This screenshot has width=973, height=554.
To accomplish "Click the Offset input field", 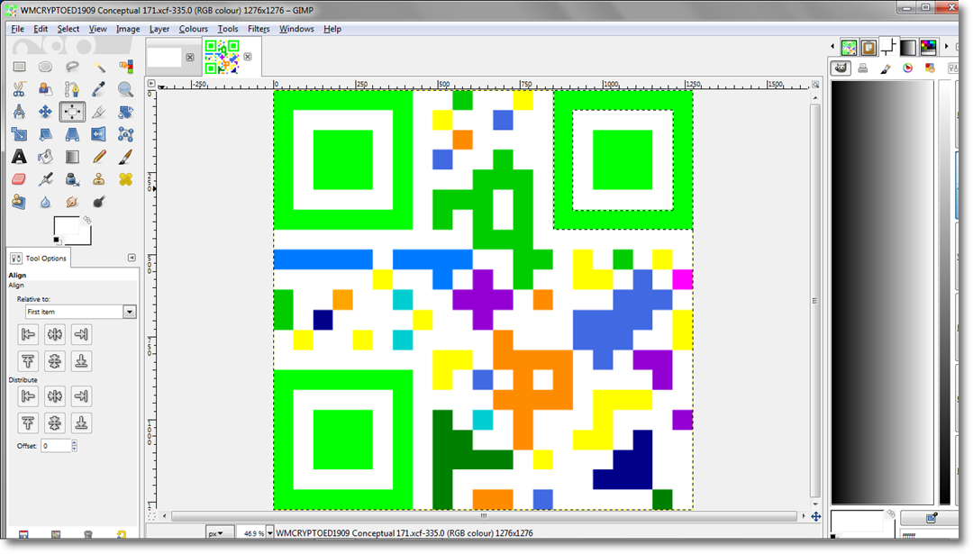I will 56,446.
